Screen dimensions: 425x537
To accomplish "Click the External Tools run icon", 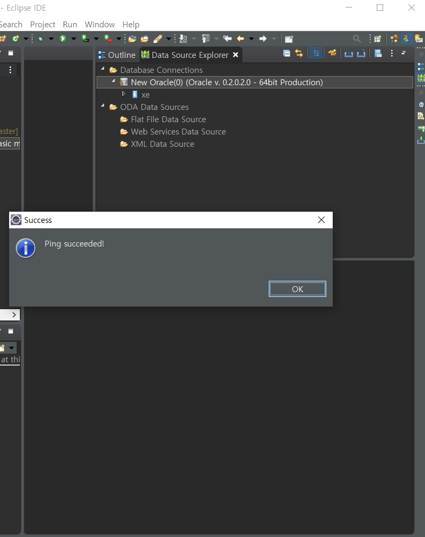I will click(108, 39).
